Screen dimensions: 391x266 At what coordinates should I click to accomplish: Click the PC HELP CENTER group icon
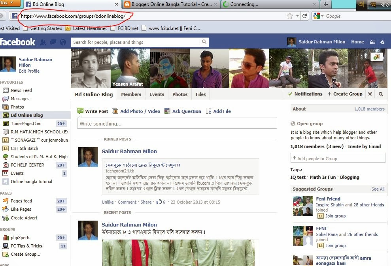(x=6, y=165)
